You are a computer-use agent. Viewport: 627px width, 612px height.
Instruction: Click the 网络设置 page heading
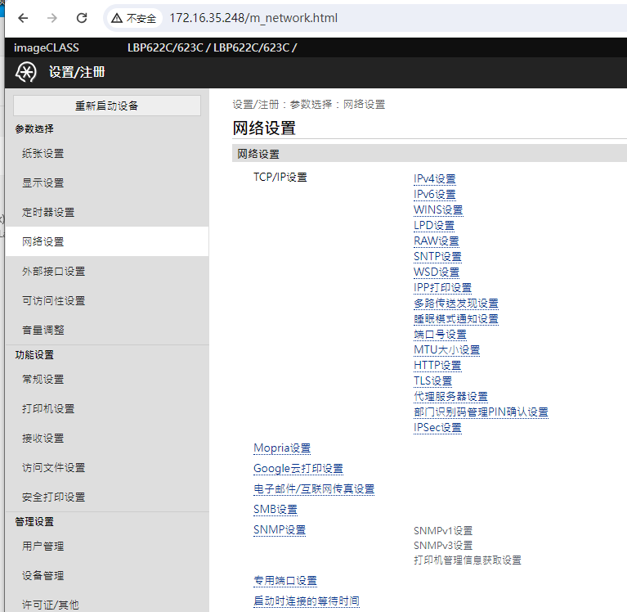tap(264, 128)
